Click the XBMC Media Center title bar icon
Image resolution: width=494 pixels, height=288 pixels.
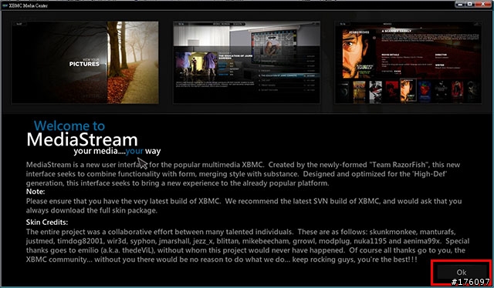pos(5,5)
